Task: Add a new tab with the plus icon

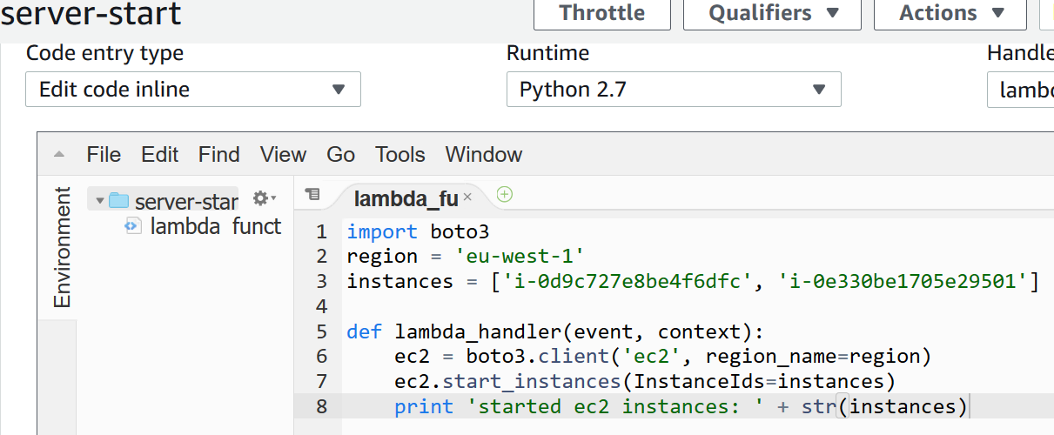Action: tap(504, 195)
